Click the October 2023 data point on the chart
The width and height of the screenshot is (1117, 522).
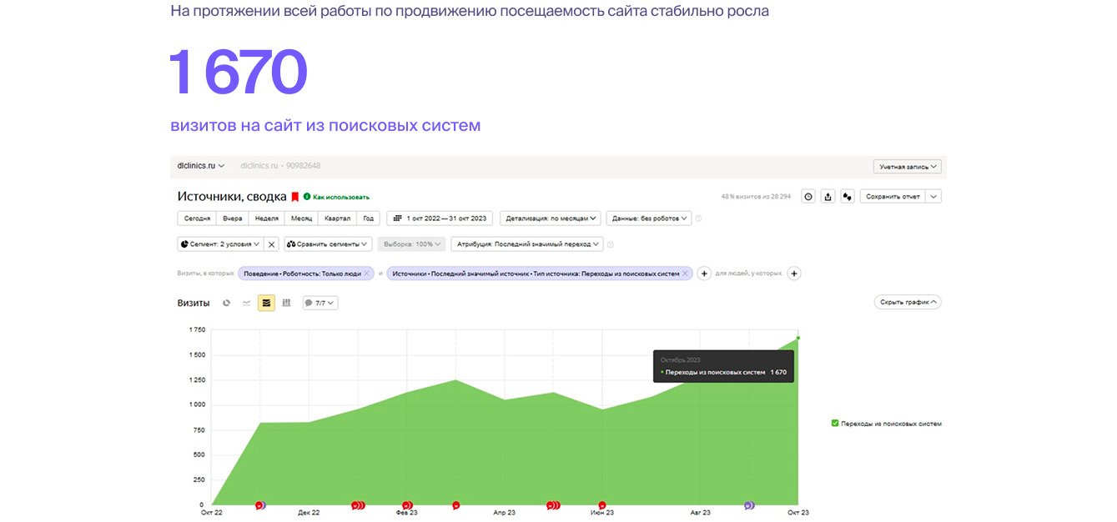[x=798, y=338]
